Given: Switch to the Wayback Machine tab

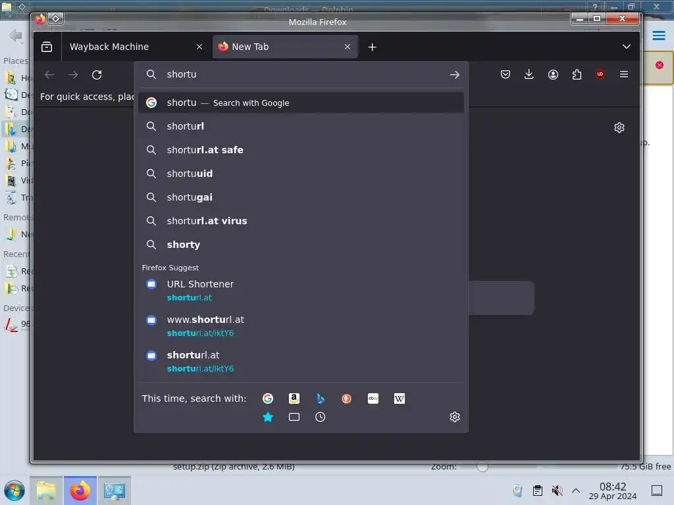Looking at the screenshot, I should 134,47.
